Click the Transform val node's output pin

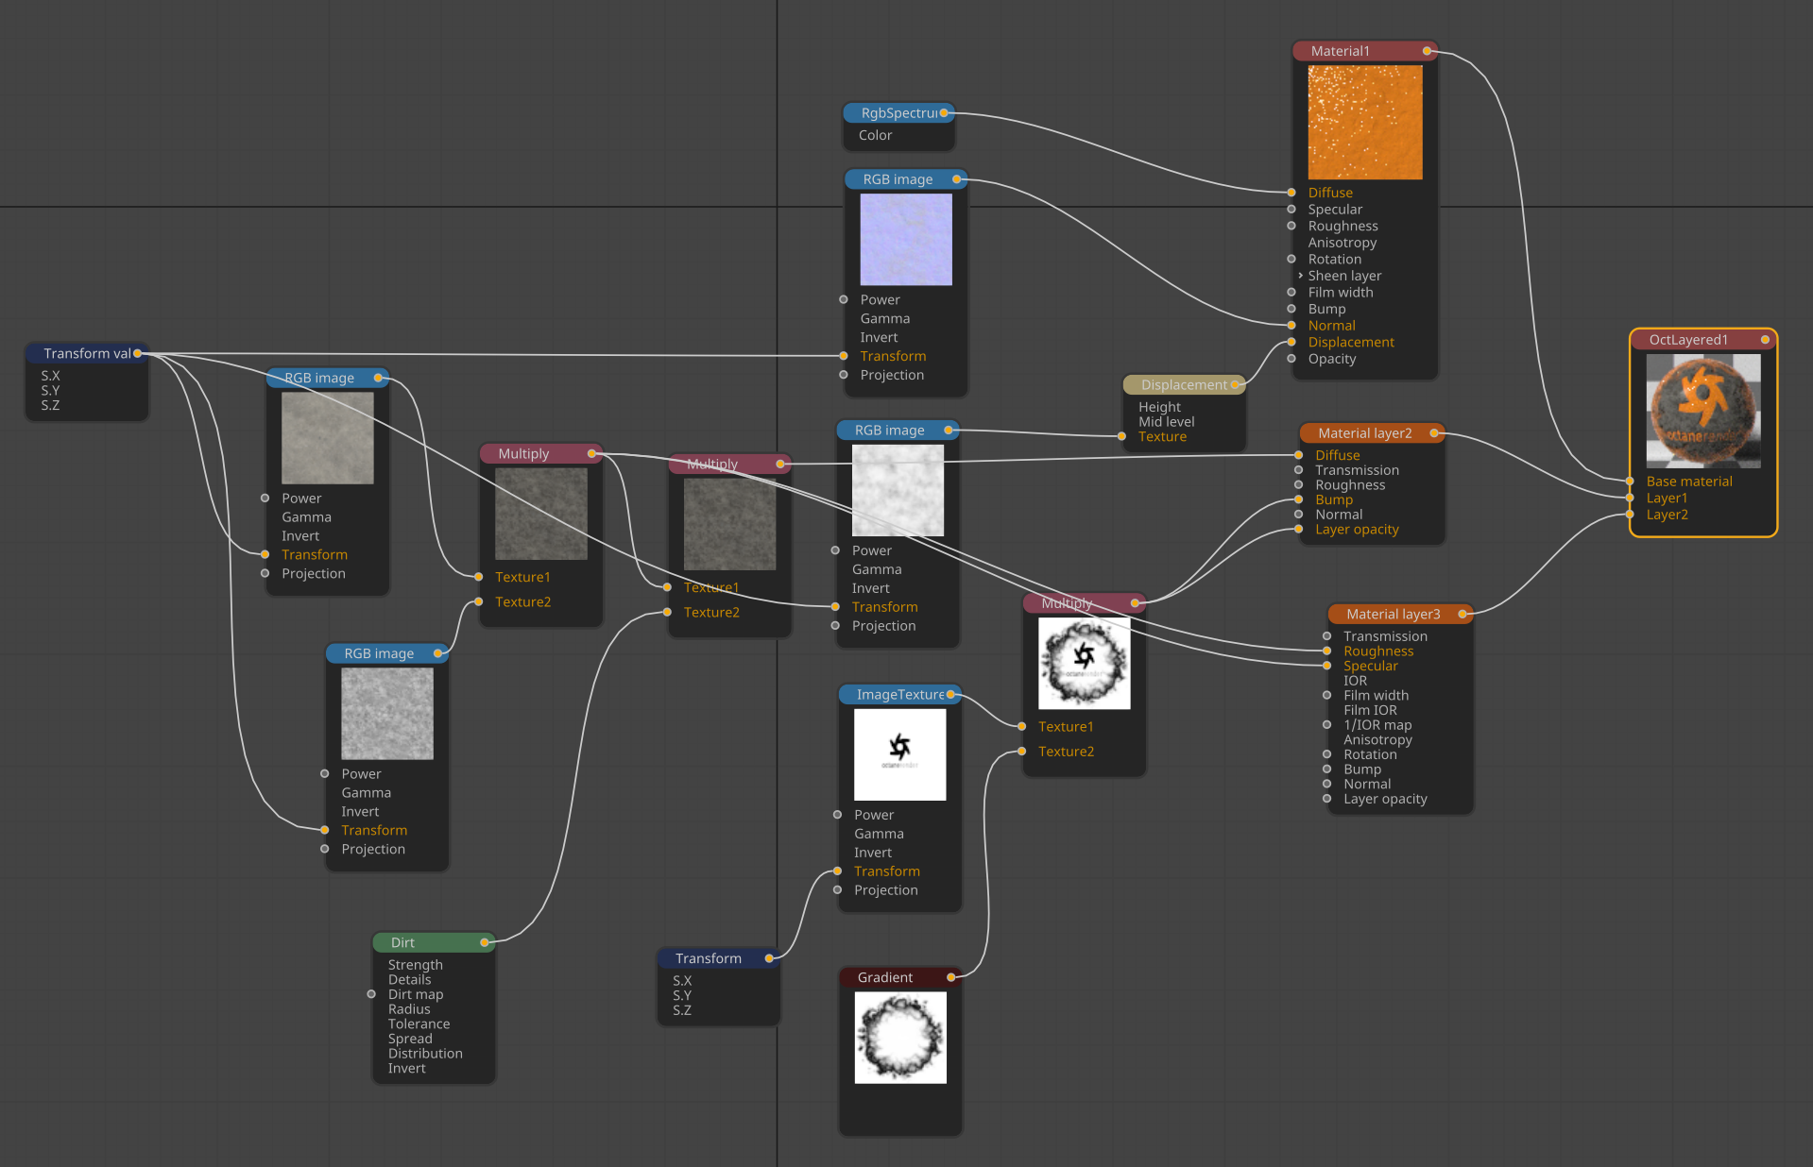(137, 353)
